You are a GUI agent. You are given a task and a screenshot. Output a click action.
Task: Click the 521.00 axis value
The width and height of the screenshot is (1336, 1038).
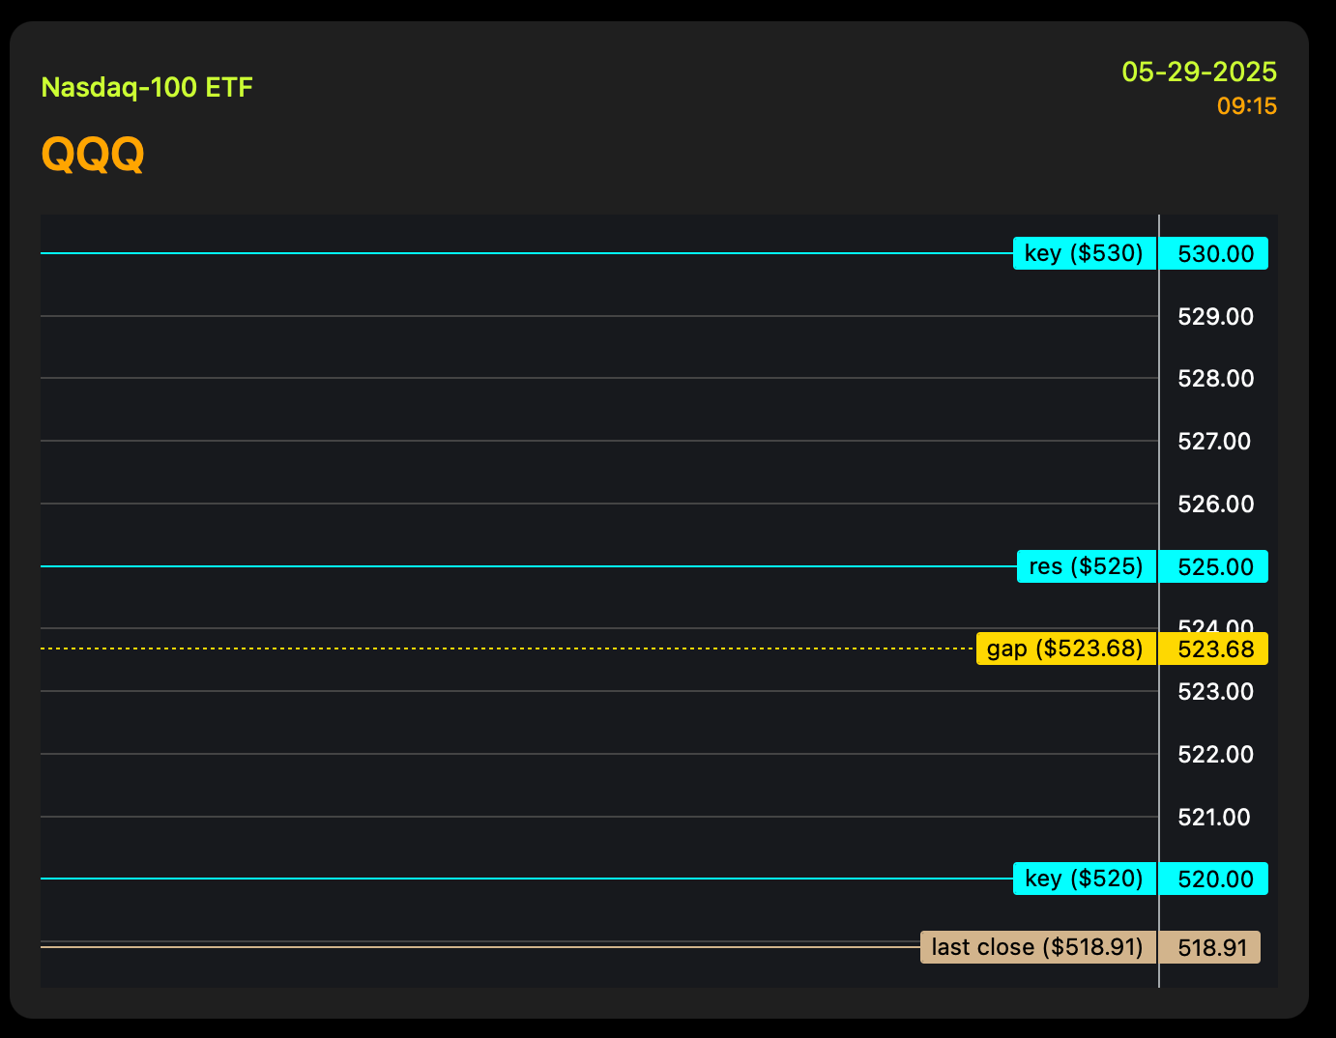click(x=1214, y=818)
